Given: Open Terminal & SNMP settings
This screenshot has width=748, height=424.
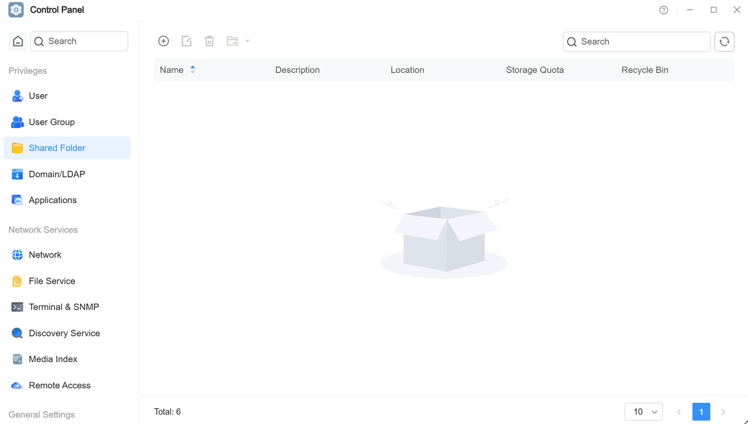Looking at the screenshot, I should point(67,307).
